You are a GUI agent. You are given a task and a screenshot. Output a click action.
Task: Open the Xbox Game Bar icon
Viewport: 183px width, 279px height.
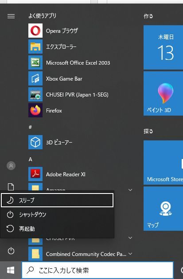point(35,78)
